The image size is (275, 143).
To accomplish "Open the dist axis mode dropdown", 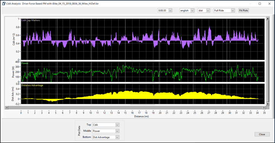I will click(208, 11).
